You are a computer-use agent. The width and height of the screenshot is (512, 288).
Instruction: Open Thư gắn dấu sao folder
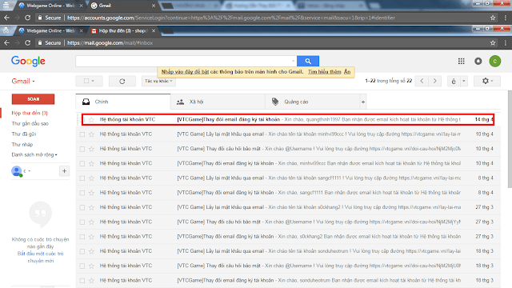(x=30, y=123)
